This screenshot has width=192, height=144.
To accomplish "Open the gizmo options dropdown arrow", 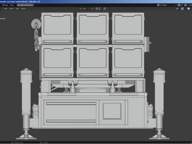I will [185, 9].
